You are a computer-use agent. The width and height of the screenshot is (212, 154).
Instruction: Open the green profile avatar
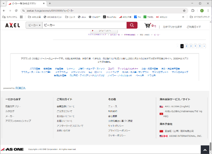click(202, 11)
